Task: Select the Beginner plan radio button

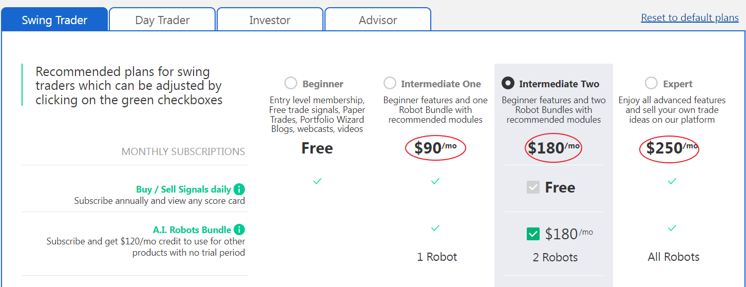Action: pos(291,83)
